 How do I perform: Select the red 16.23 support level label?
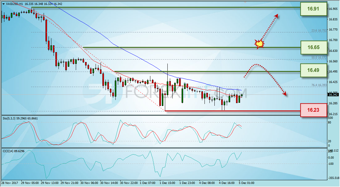[x=313, y=110]
